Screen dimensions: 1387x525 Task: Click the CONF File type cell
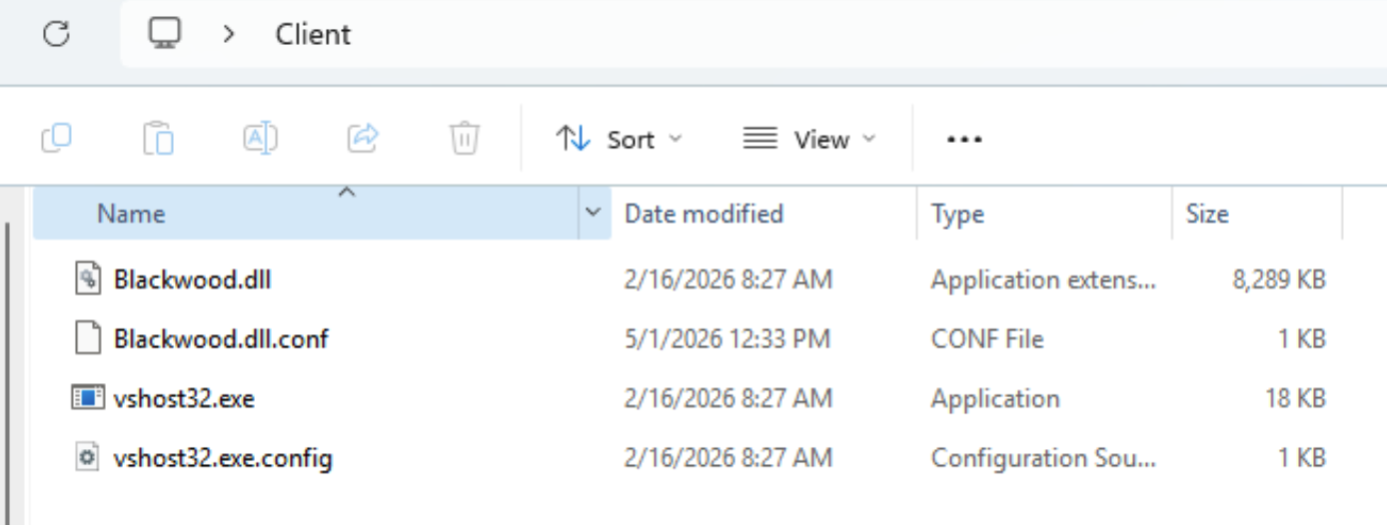pos(987,339)
